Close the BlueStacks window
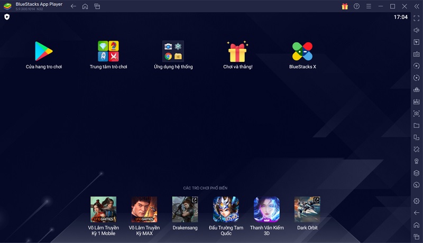 click(404, 6)
